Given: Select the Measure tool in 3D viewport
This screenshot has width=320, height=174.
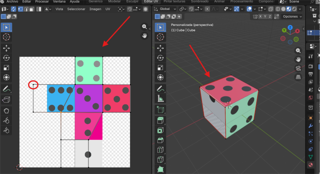Looking at the screenshot, I should click(x=160, y=98).
